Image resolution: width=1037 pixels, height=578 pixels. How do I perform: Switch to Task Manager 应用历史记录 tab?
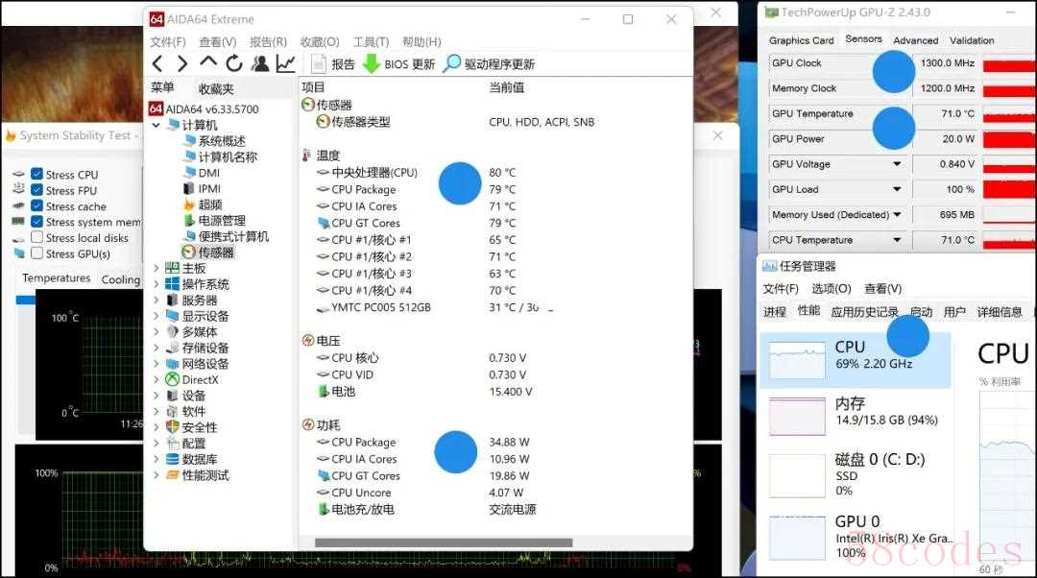pyautogui.click(x=864, y=312)
